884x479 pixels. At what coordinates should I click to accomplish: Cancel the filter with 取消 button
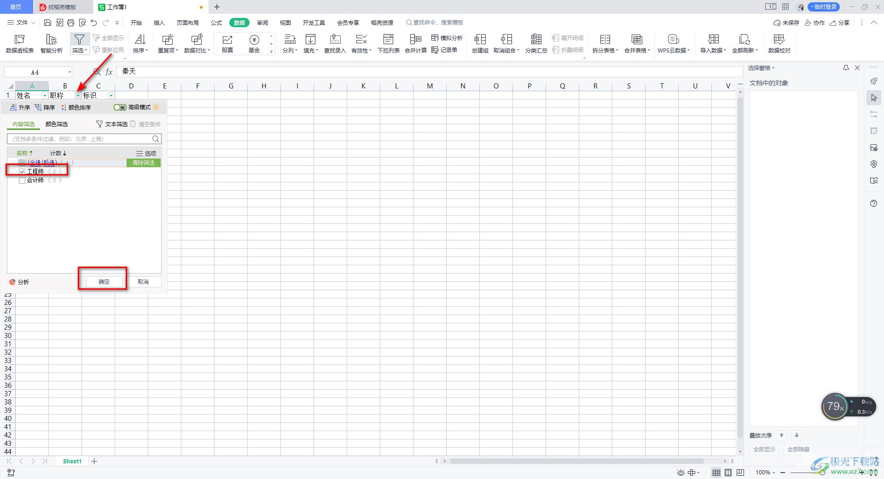click(143, 282)
